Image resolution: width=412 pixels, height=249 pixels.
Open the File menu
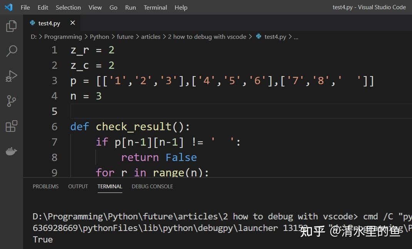[x=25, y=7]
